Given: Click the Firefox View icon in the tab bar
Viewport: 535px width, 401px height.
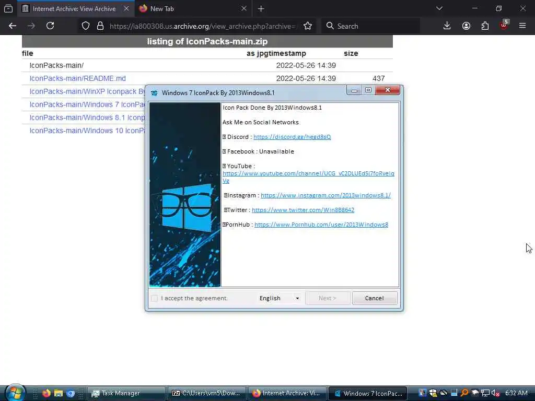Looking at the screenshot, I should 8,8.
